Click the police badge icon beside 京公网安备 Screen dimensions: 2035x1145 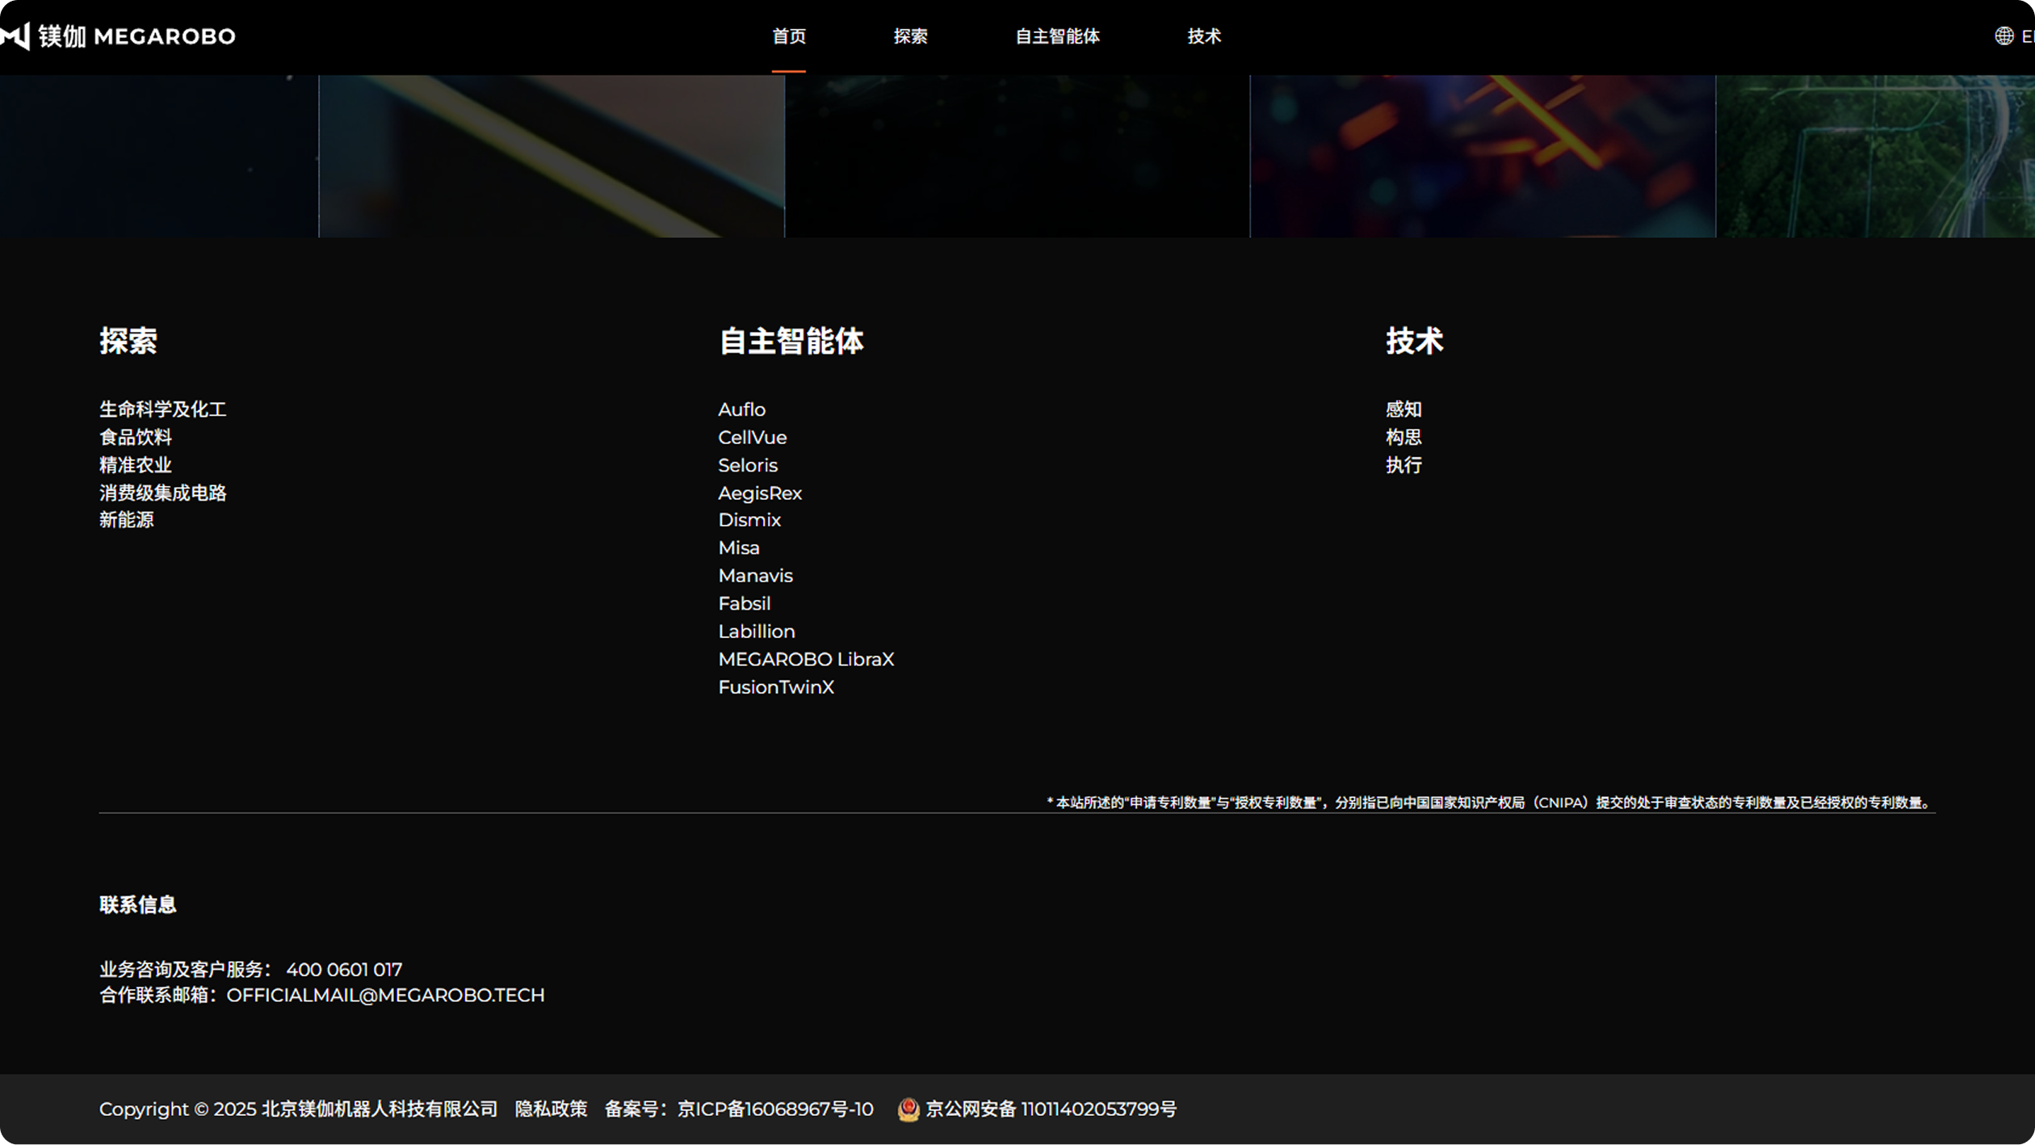(x=909, y=1109)
